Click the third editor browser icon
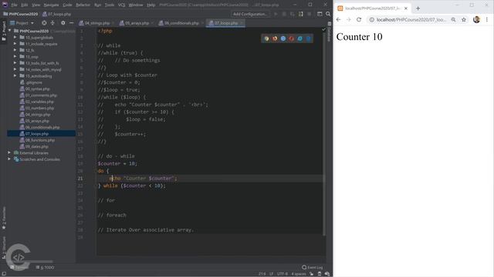This screenshot has width=494, height=277. click(283, 38)
